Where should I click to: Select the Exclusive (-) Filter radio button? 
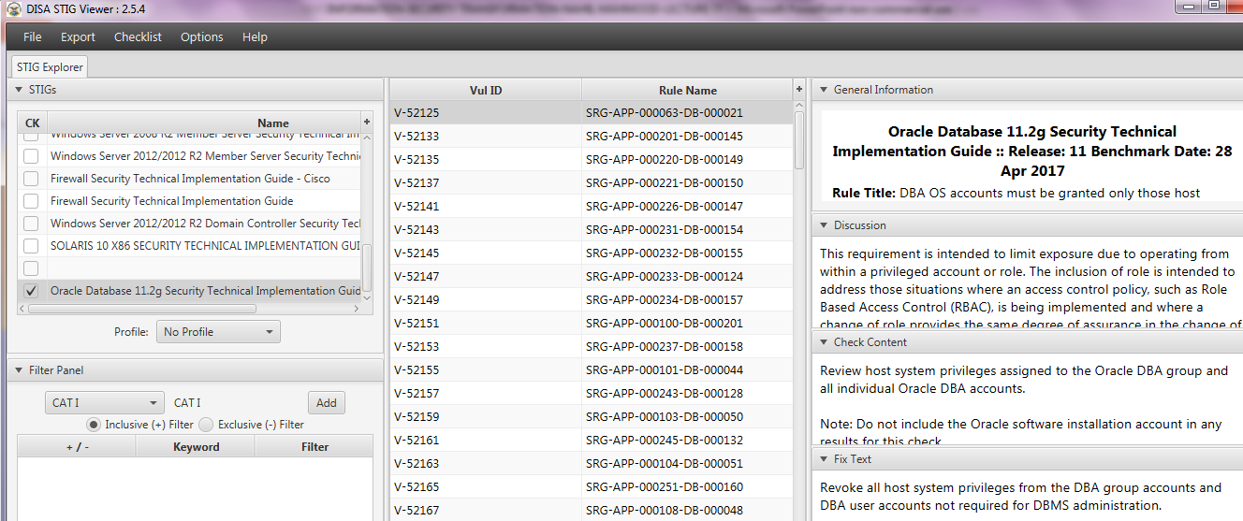206,425
